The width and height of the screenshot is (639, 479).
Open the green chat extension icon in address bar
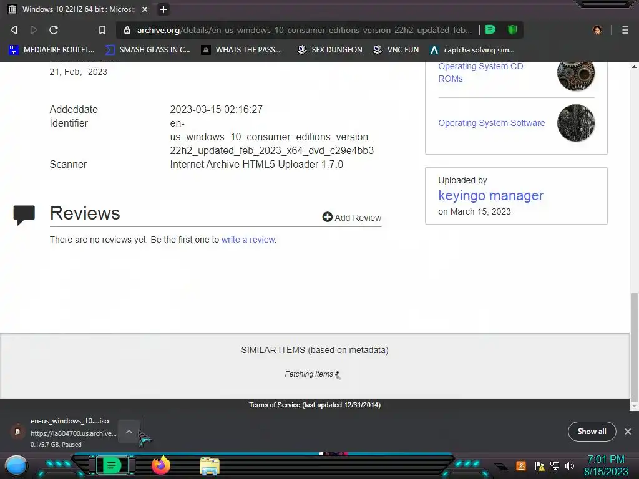[490, 29]
